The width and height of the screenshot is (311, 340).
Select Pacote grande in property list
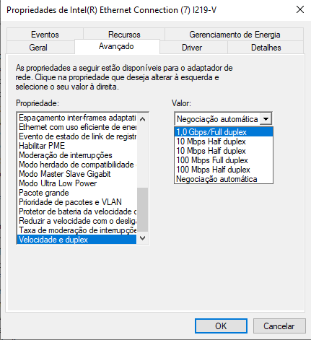(77, 193)
